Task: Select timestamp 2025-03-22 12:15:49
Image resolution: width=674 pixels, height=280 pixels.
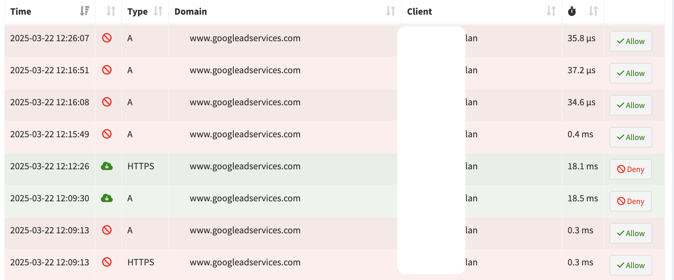Action: (50, 134)
